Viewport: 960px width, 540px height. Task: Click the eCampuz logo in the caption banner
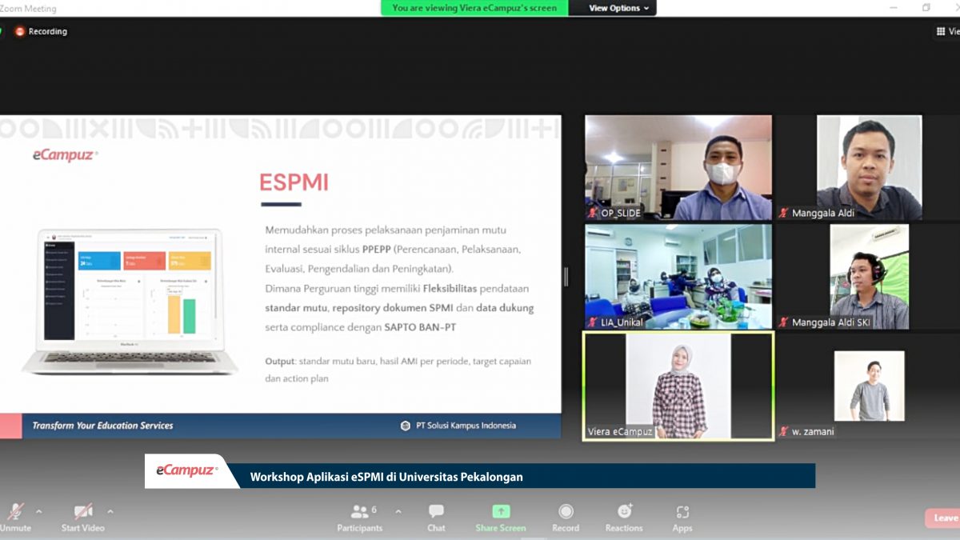point(186,470)
